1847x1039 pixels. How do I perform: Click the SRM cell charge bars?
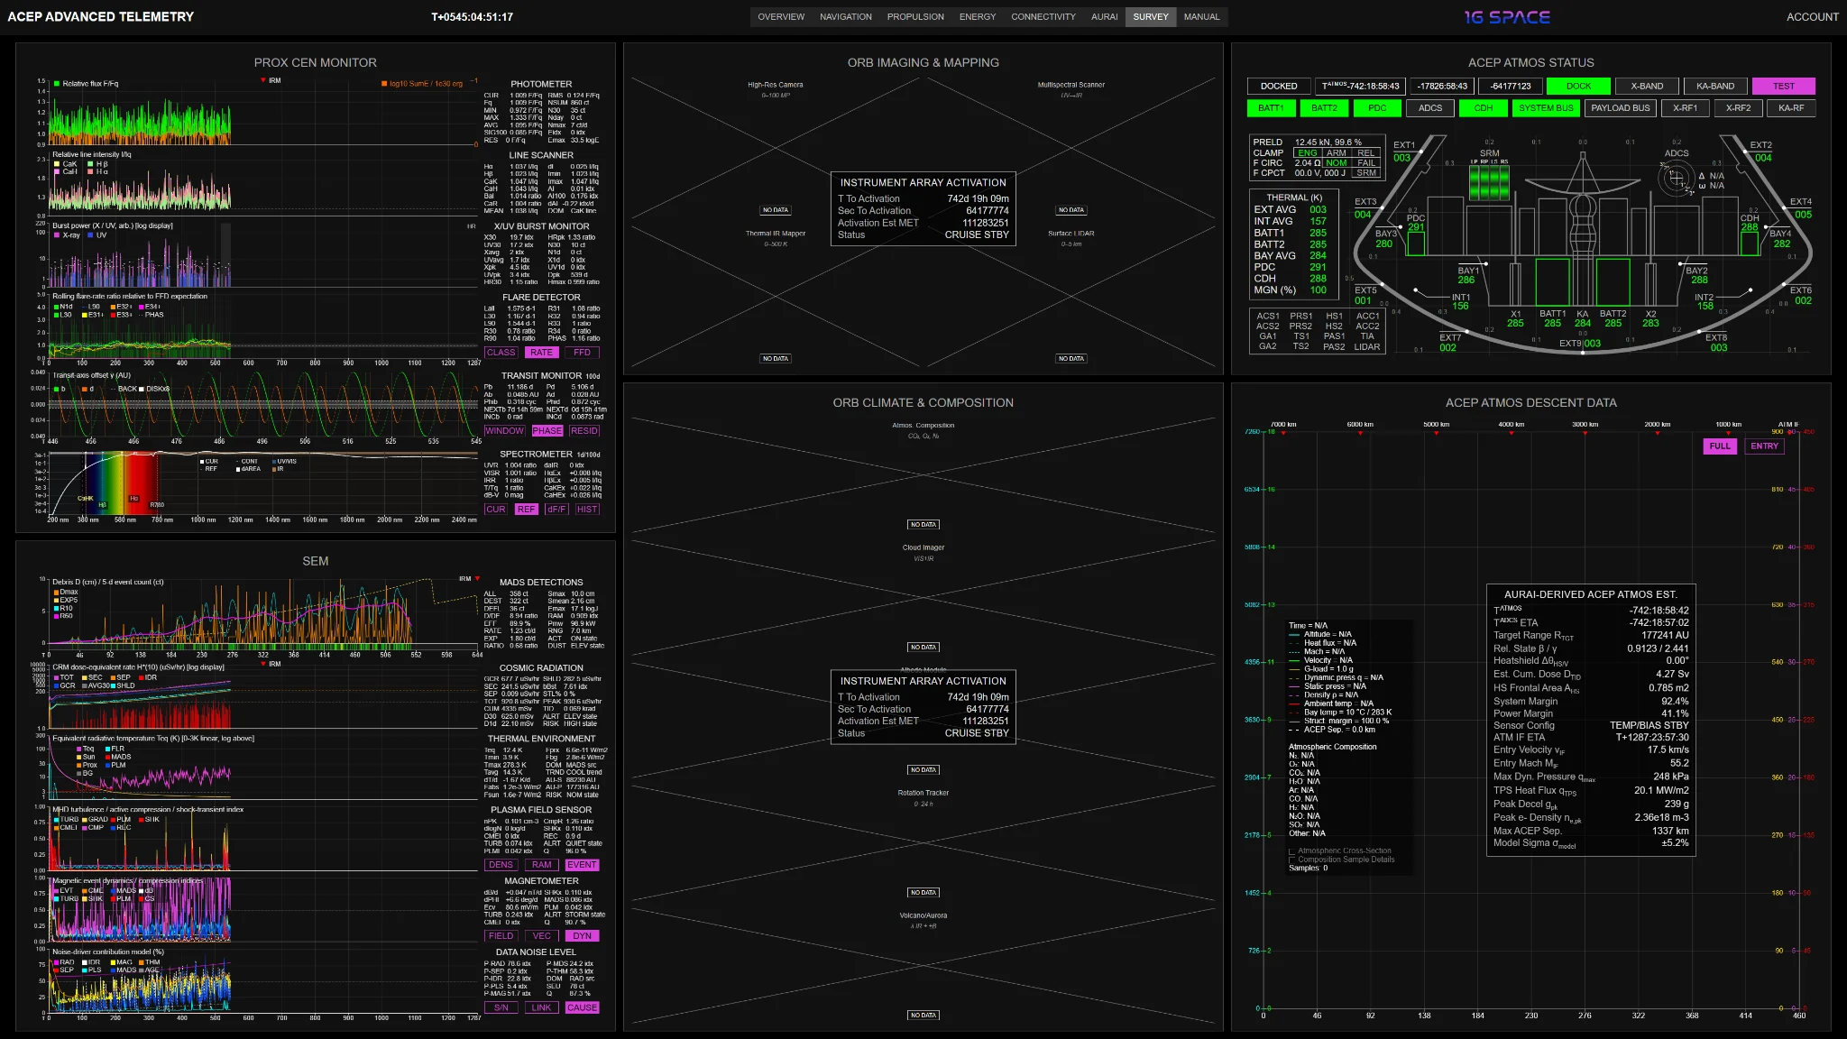click(x=1489, y=183)
